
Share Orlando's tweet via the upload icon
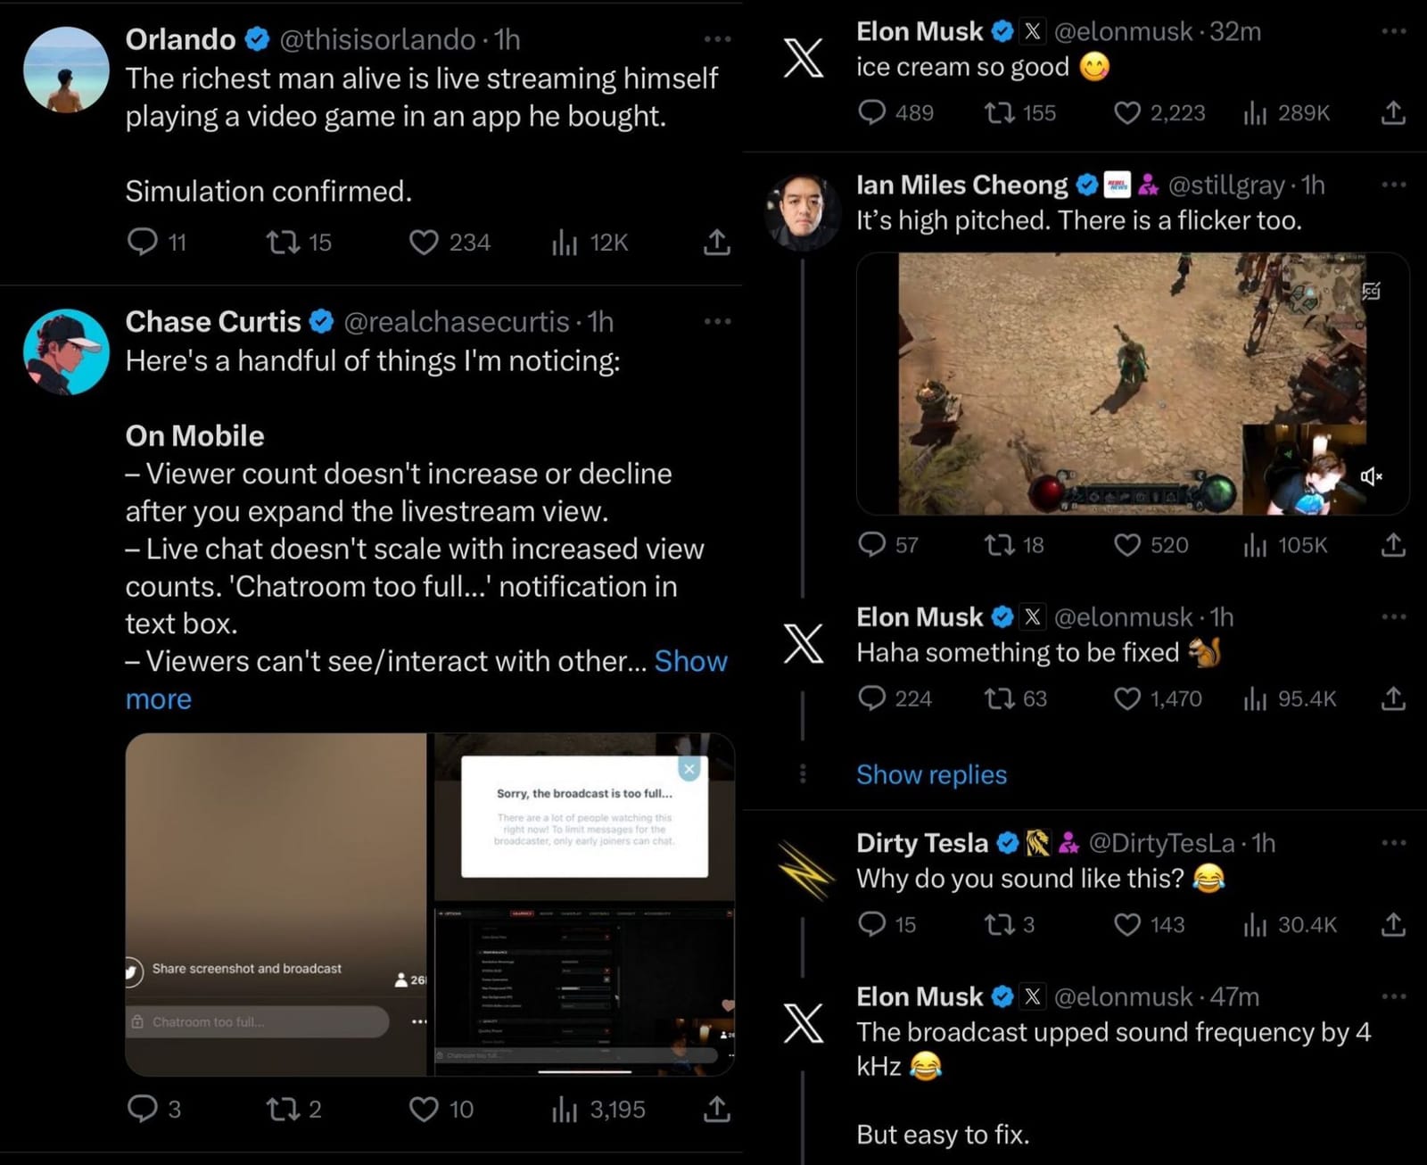tap(716, 242)
